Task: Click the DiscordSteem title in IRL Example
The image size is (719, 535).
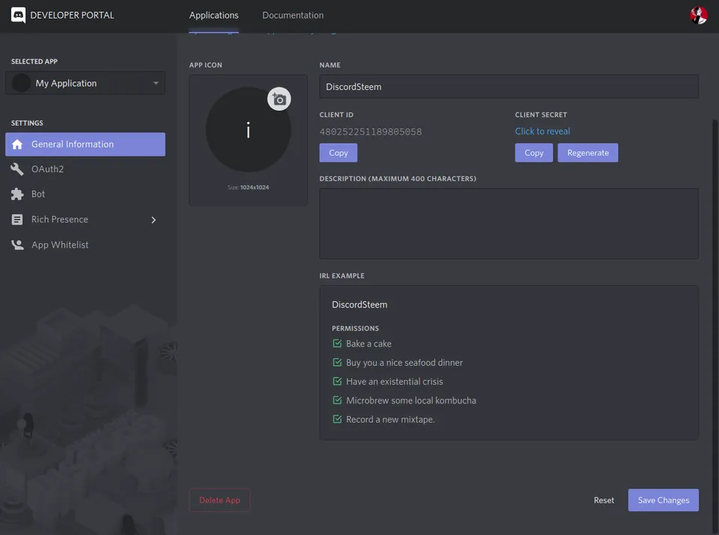Action: pos(359,305)
